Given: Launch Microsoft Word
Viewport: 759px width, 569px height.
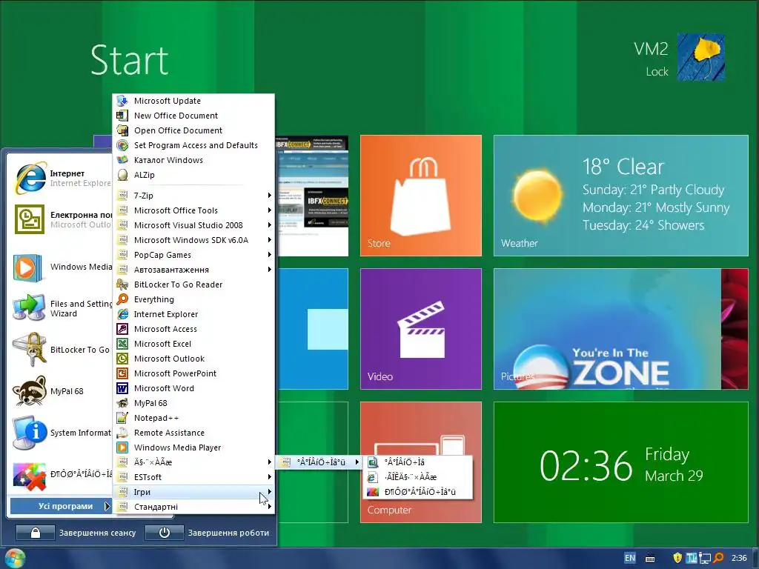Looking at the screenshot, I should 193,388.
